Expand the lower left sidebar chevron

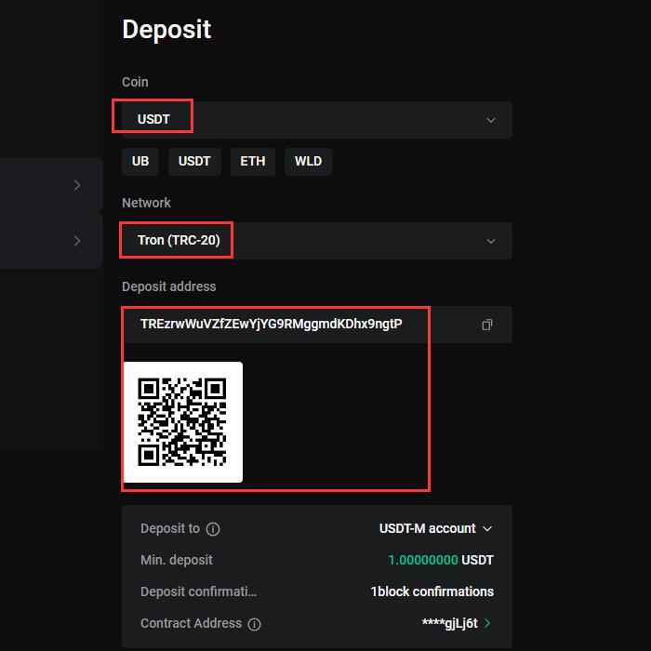[x=77, y=241]
